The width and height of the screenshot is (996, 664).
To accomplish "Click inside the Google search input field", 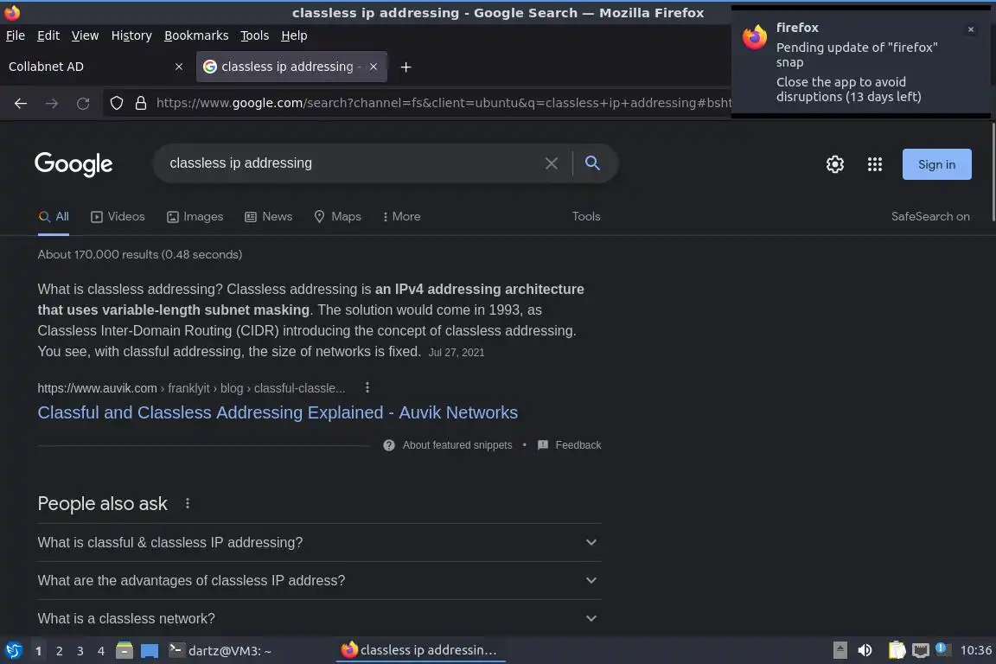I will tap(349, 163).
